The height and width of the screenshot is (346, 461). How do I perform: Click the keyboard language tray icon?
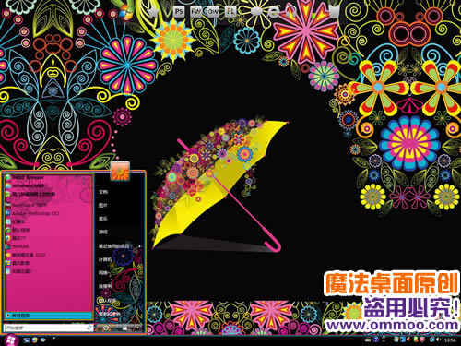pyautogui.click(x=368, y=340)
